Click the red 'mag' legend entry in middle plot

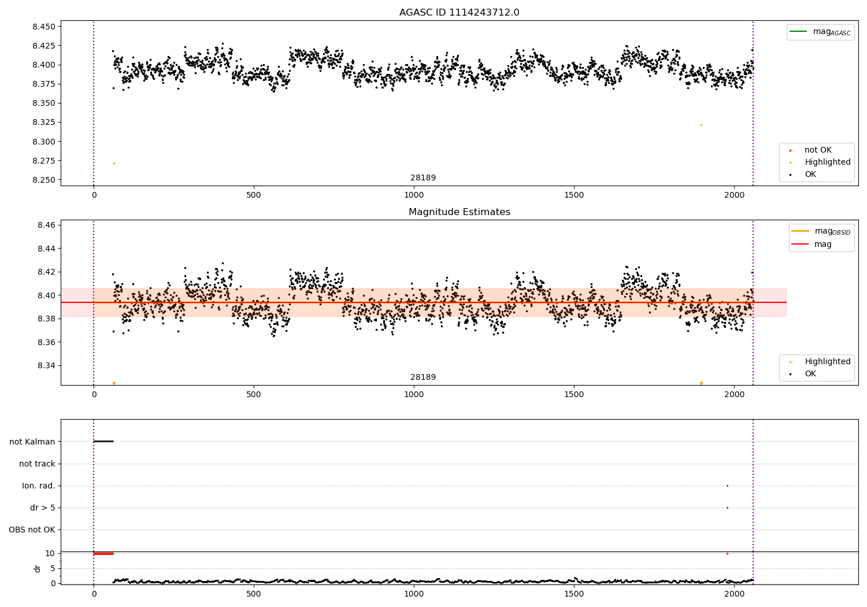[812, 245]
